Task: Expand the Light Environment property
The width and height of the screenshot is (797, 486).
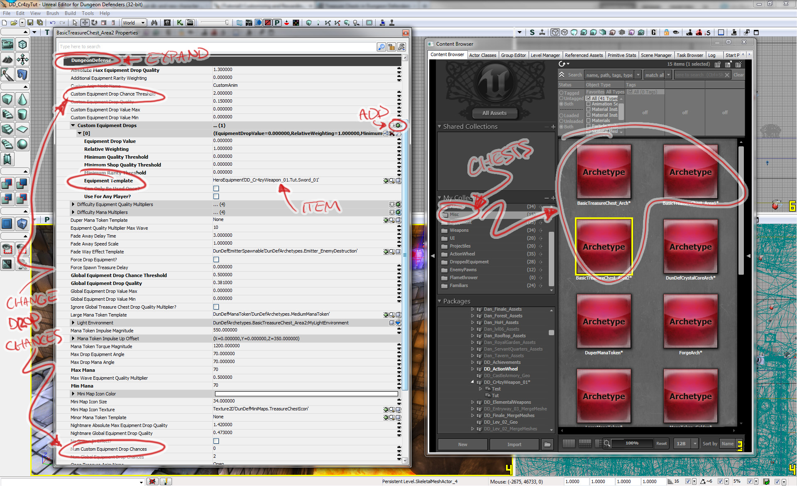Action: pyautogui.click(x=73, y=323)
